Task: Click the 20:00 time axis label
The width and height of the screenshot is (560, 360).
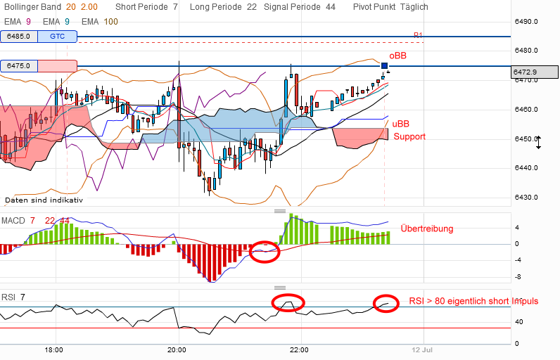Action: [x=177, y=350]
